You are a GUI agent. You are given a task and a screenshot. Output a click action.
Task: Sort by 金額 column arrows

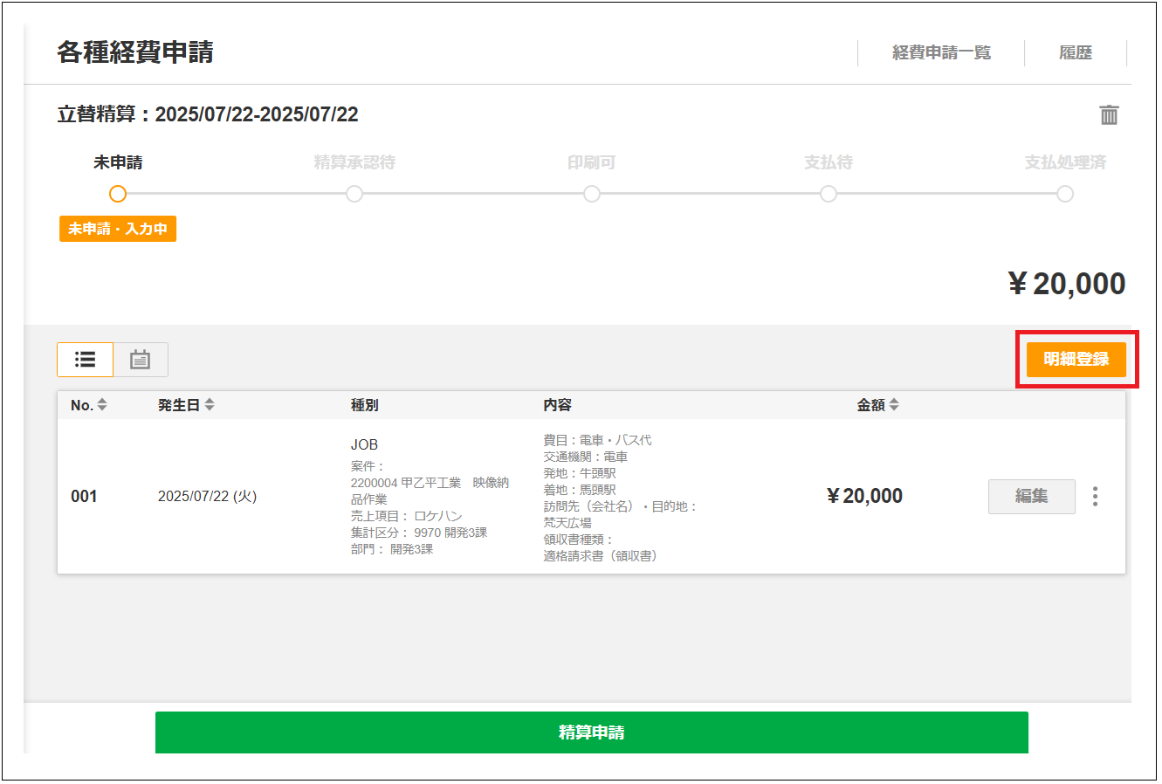(894, 405)
